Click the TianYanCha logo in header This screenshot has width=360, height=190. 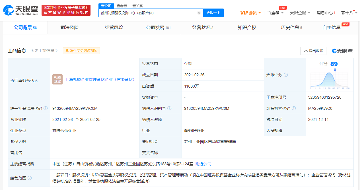20,10
